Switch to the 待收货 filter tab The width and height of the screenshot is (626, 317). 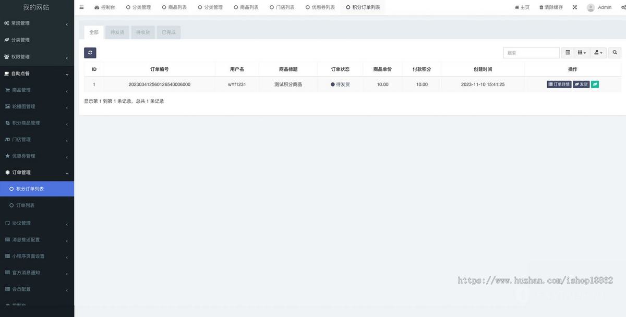tap(143, 32)
